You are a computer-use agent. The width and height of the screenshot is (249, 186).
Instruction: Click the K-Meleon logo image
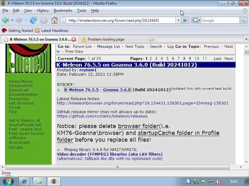pos(28,58)
